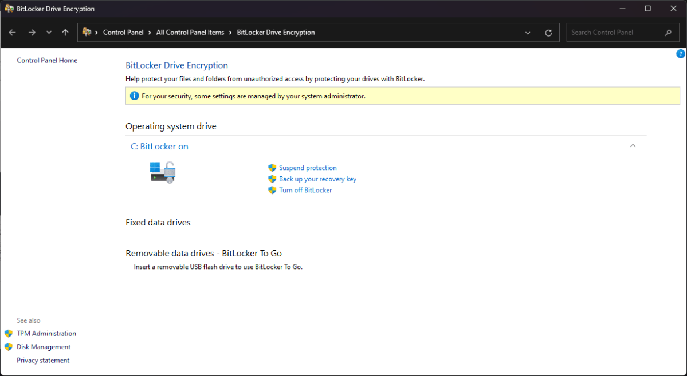Image resolution: width=687 pixels, height=376 pixels.
Task: Expand the address bar history dropdown
Action: coord(528,33)
